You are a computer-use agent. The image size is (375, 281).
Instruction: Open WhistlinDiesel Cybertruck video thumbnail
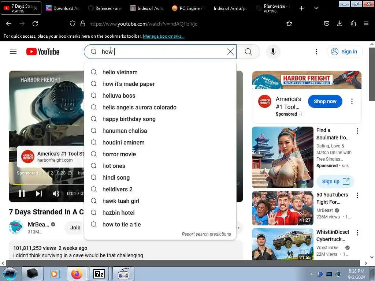(283, 244)
